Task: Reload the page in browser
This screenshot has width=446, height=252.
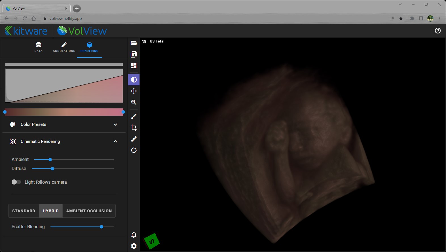Action: pos(25,18)
